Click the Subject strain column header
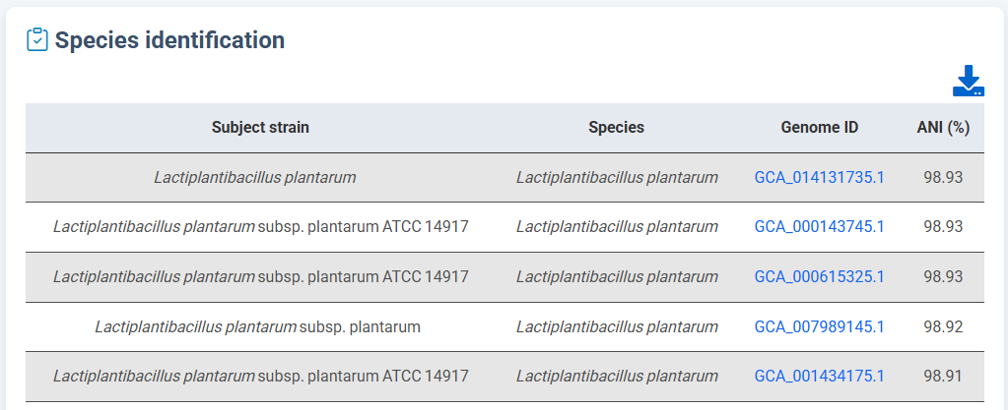Screen dimensions: 1008x410 pyautogui.click(x=260, y=128)
